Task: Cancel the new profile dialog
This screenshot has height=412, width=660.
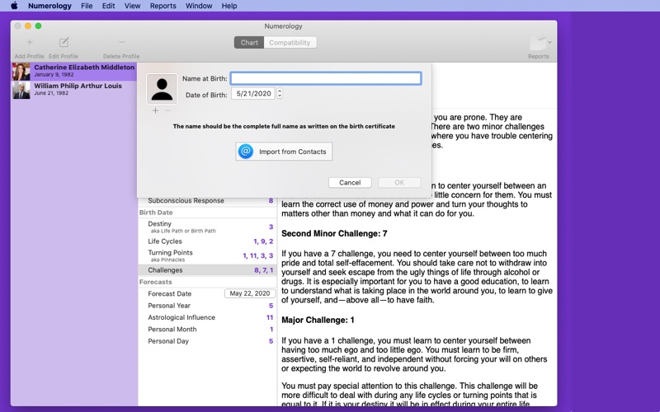Action: click(x=350, y=182)
